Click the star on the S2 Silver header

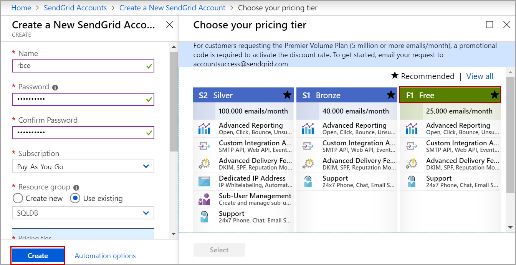coord(287,95)
